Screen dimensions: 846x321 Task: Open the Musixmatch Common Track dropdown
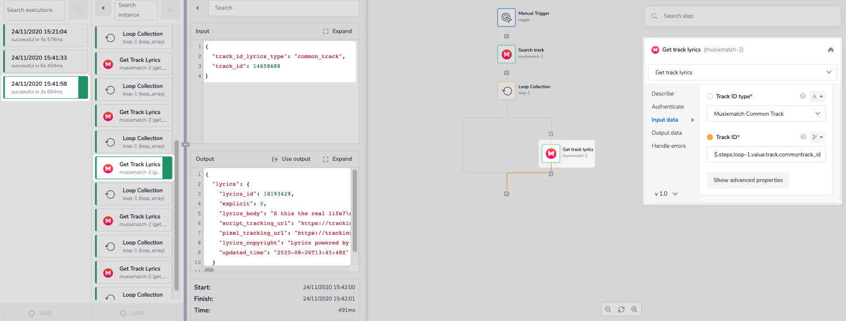[766, 113]
